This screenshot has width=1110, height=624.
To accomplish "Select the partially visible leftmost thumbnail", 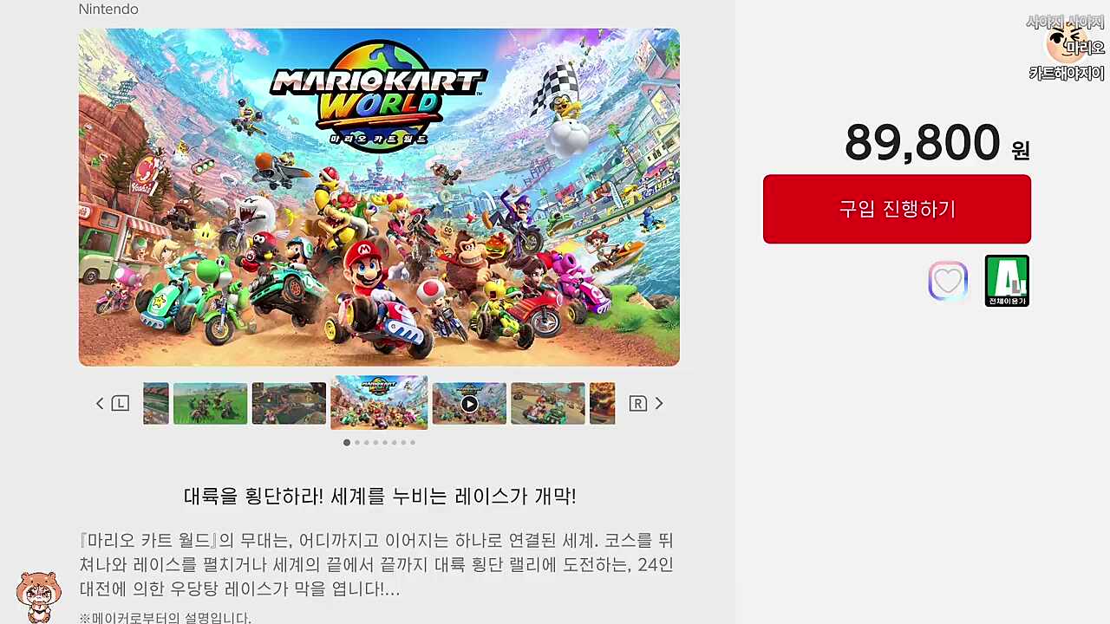I will (x=156, y=403).
